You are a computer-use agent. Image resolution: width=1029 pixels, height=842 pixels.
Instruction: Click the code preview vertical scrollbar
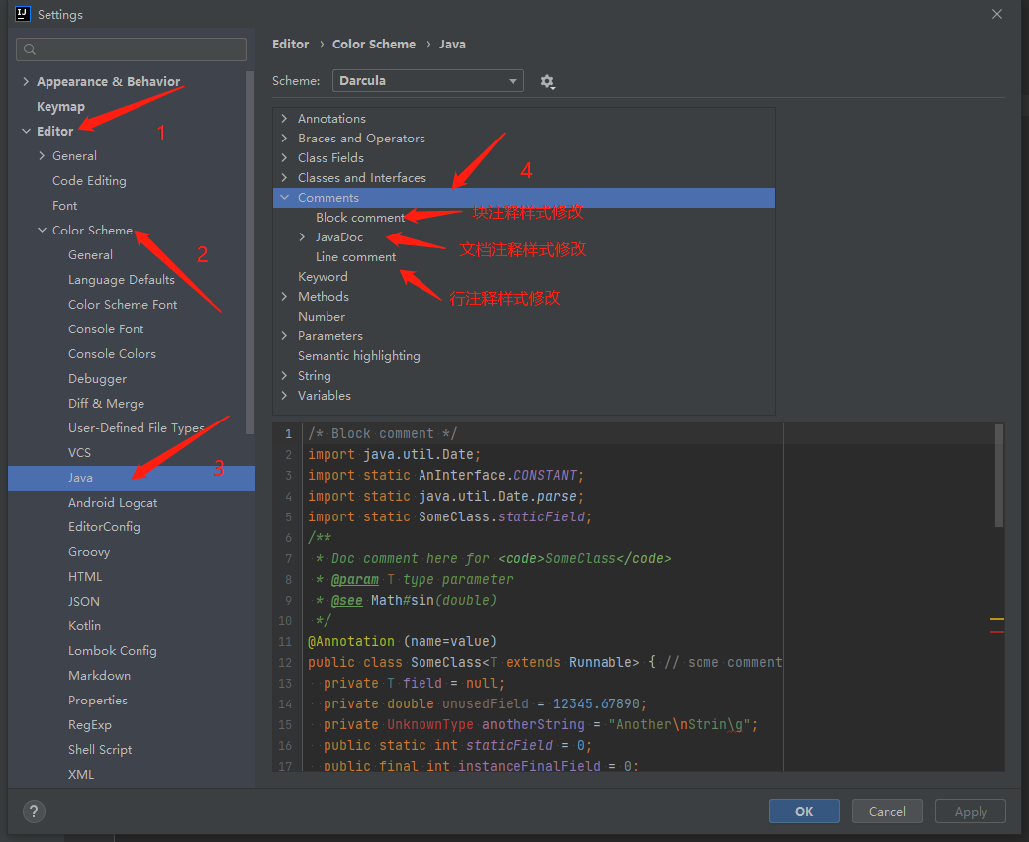[998, 476]
